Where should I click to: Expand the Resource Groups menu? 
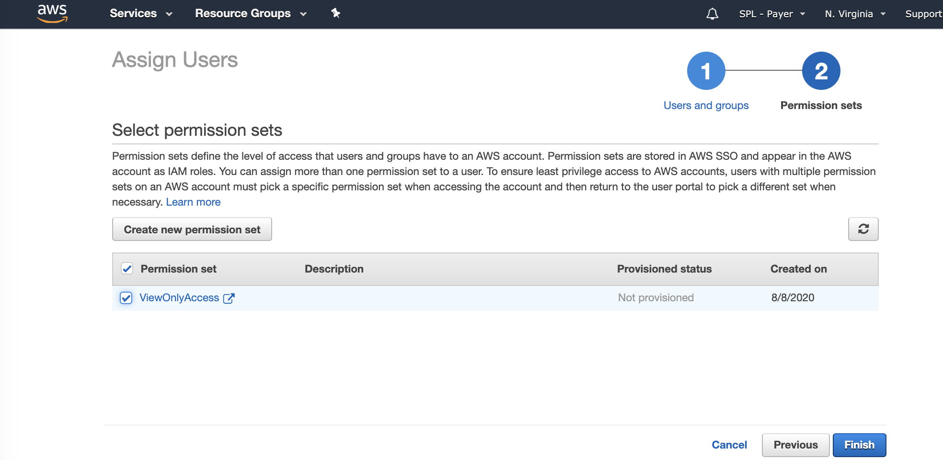tap(251, 13)
